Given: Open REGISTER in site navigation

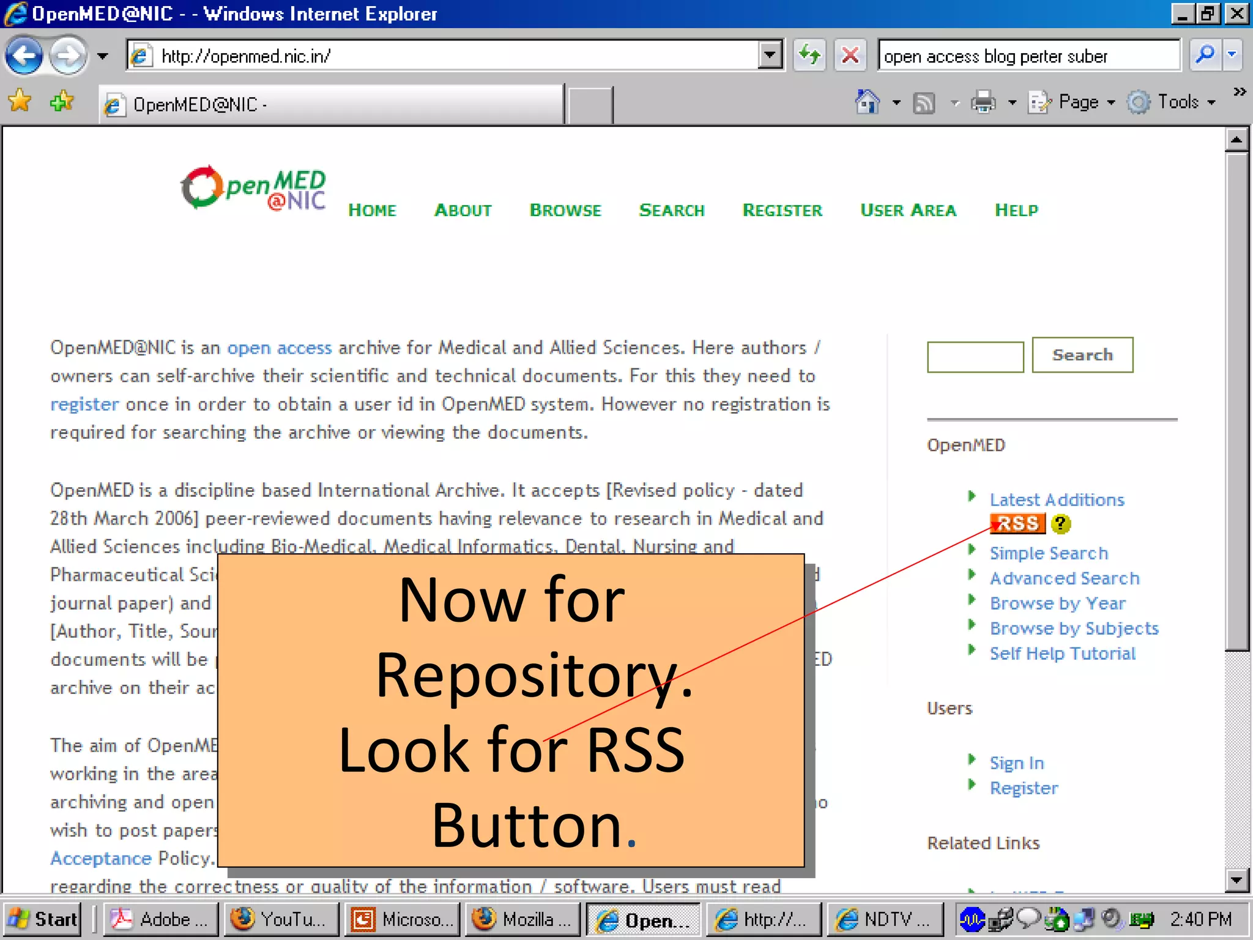Looking at the screenshot, I should click(x=783, y=210).
